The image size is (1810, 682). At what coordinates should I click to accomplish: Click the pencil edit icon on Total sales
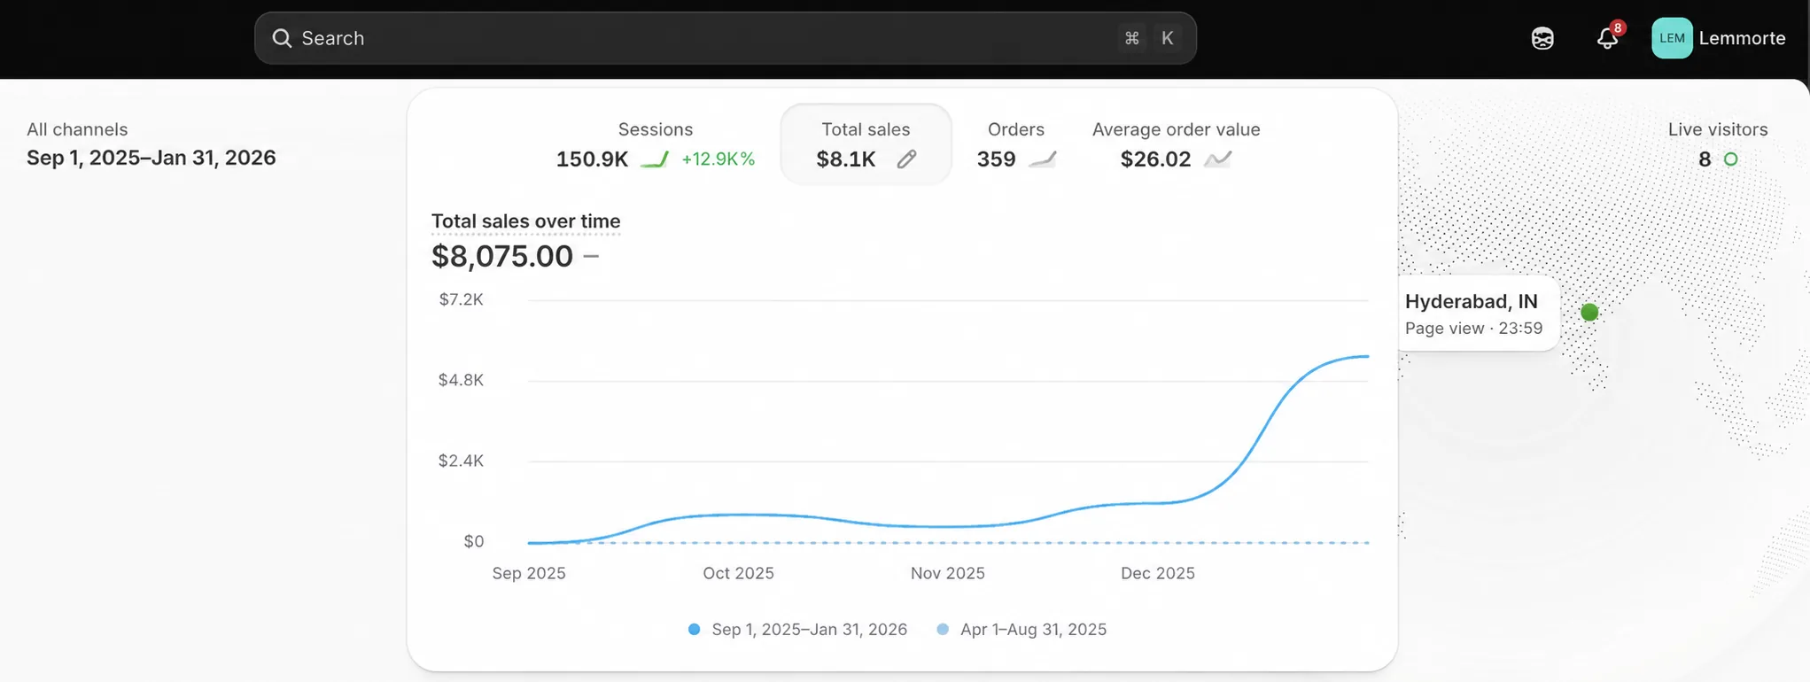tap(906, 159)
